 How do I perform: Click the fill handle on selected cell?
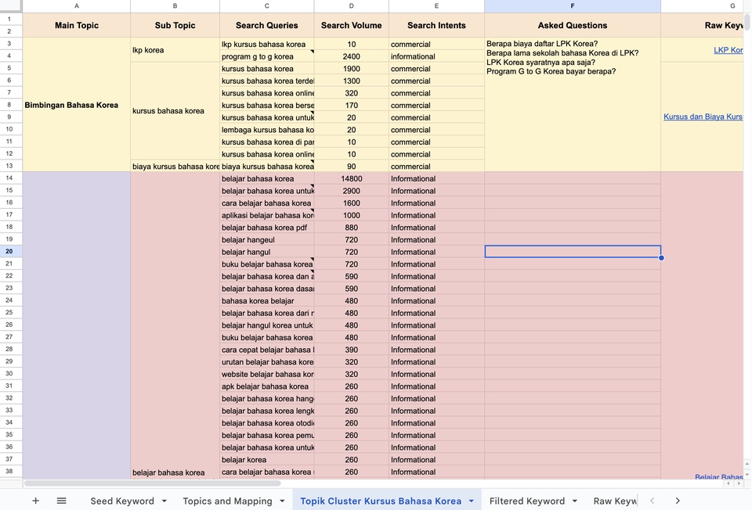pyautogui.click(x=661, y=257)
